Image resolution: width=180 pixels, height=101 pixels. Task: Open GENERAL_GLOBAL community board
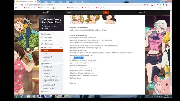pos(50,77)
